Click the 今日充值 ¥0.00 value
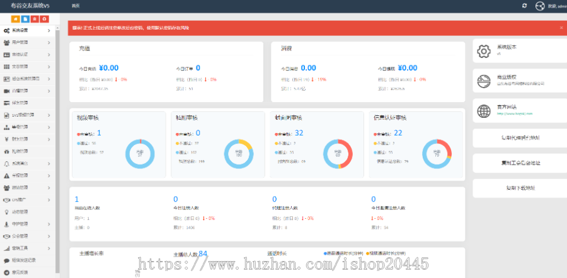The image size is (567, 278). tap(109, 68)
